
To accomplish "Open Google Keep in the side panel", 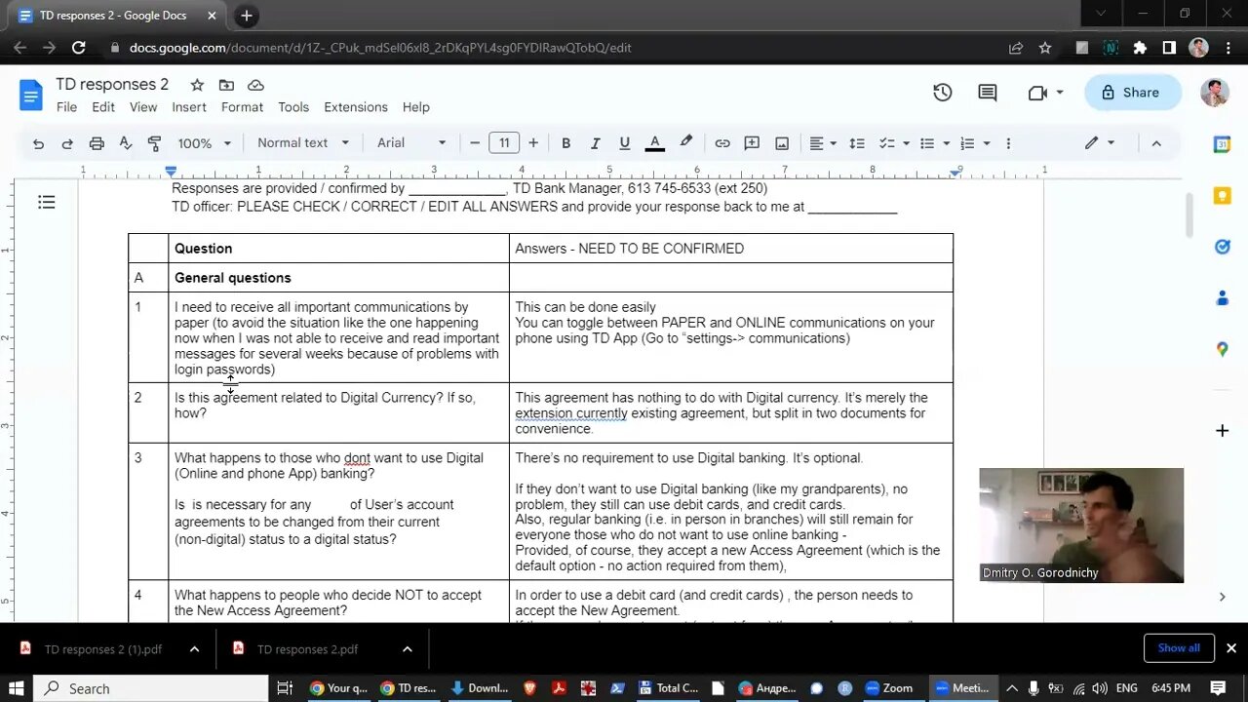I will coord(1222,196).
